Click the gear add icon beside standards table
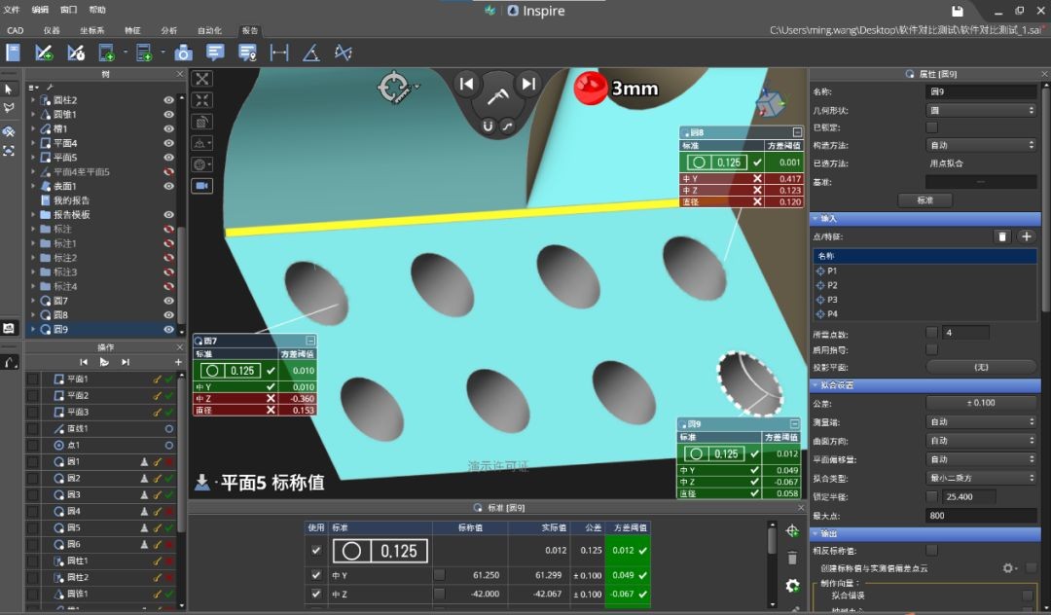Image resolution: width=1051 pixels, height=615 pixels. 792,586
